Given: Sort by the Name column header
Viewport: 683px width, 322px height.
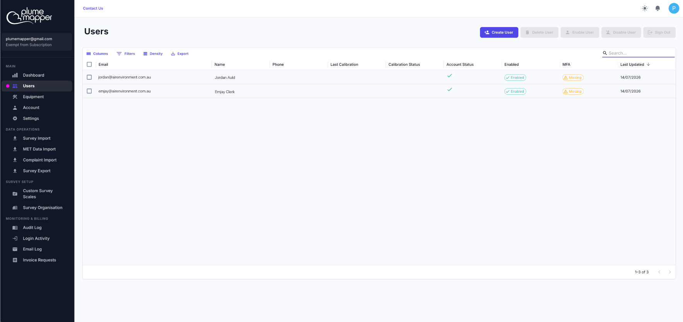Looking at the screenshot, I should tap(220, 65).
